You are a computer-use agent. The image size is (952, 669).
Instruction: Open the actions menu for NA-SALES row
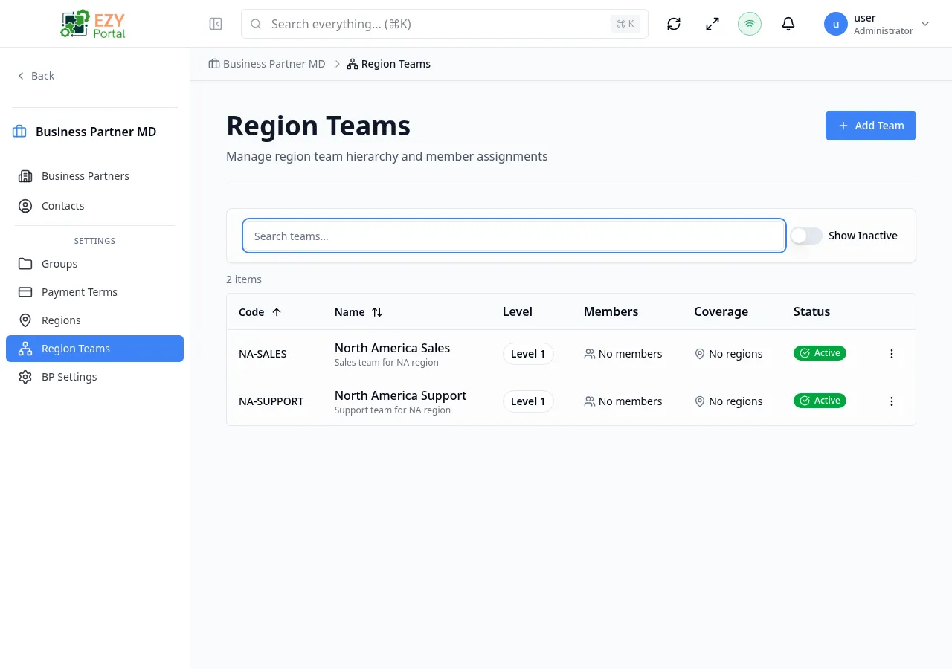pyautogui.click(x=891, y=354)
